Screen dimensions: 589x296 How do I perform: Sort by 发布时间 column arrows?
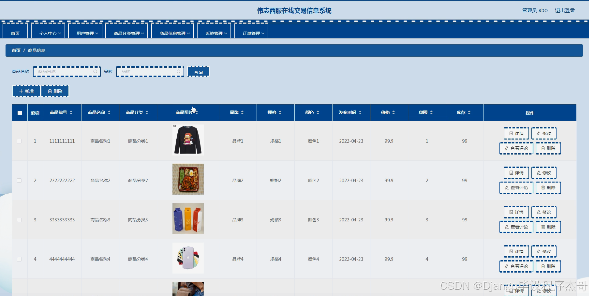(x=360, y=113)
